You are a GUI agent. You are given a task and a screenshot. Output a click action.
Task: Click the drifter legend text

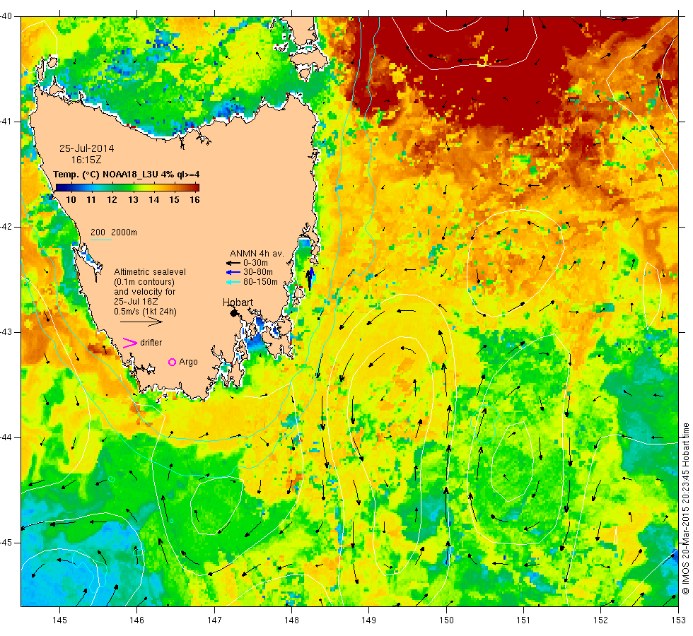coord(151,343)
